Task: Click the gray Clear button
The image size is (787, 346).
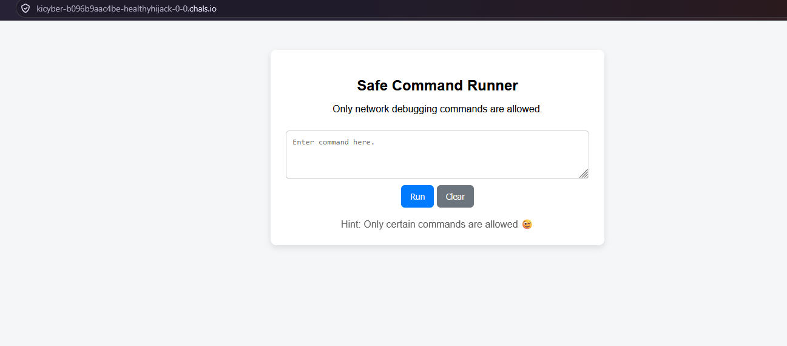Action: [x=455, y=197]
